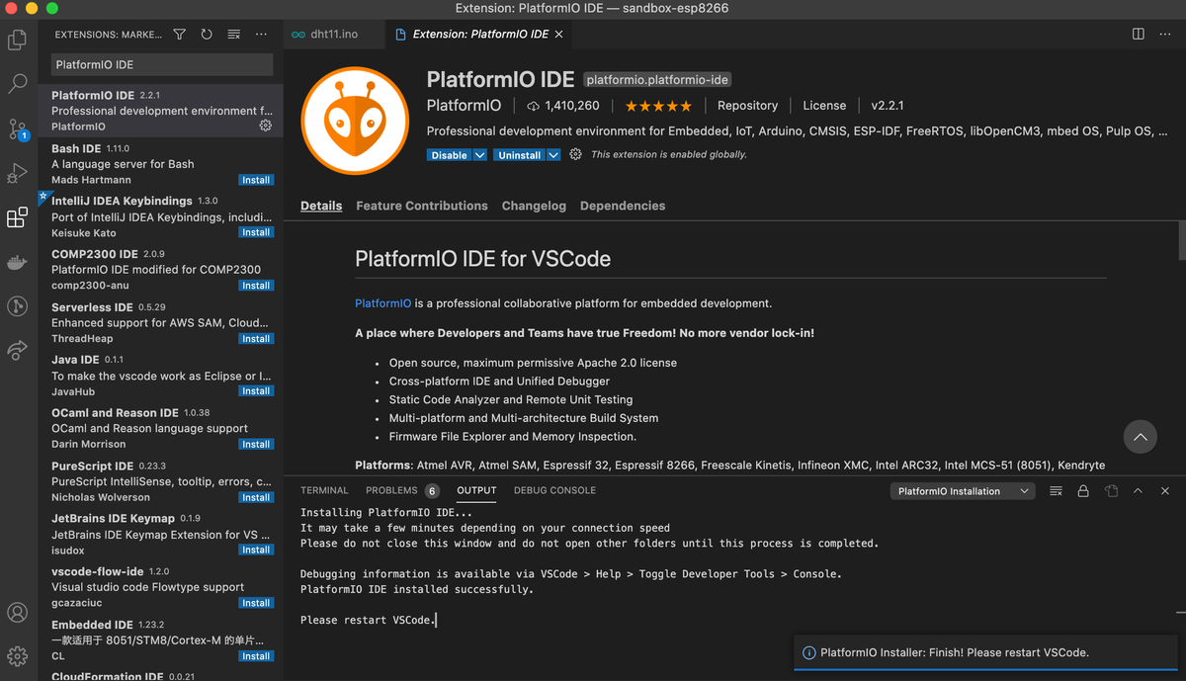Screen dimensions: 1186x681
Task: Open manage gear for PlatformIO IDE list item
Action: coord(265,126)
